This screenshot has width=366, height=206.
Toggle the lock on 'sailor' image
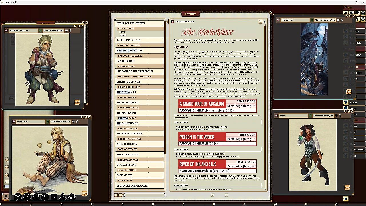[x=340, y=116]
